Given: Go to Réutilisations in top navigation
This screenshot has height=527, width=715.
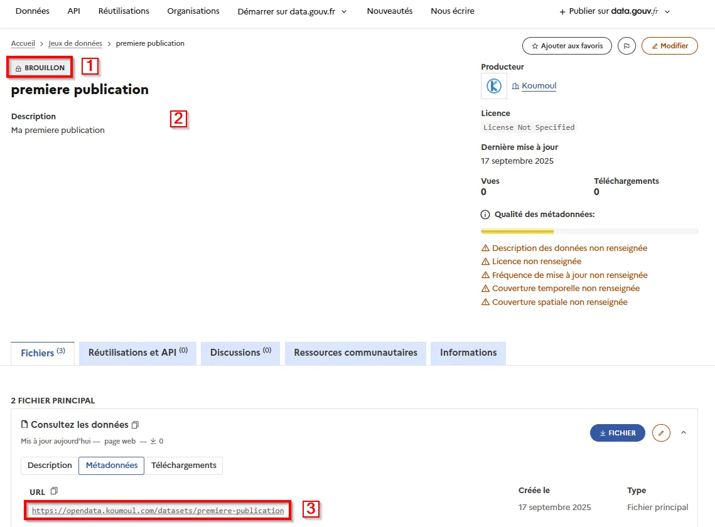Looking at the screenshot, I should (x=124, y=11).
